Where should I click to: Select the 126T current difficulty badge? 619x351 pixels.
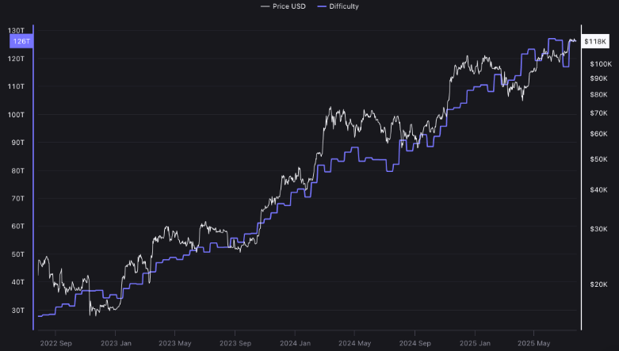click(19, 40)
